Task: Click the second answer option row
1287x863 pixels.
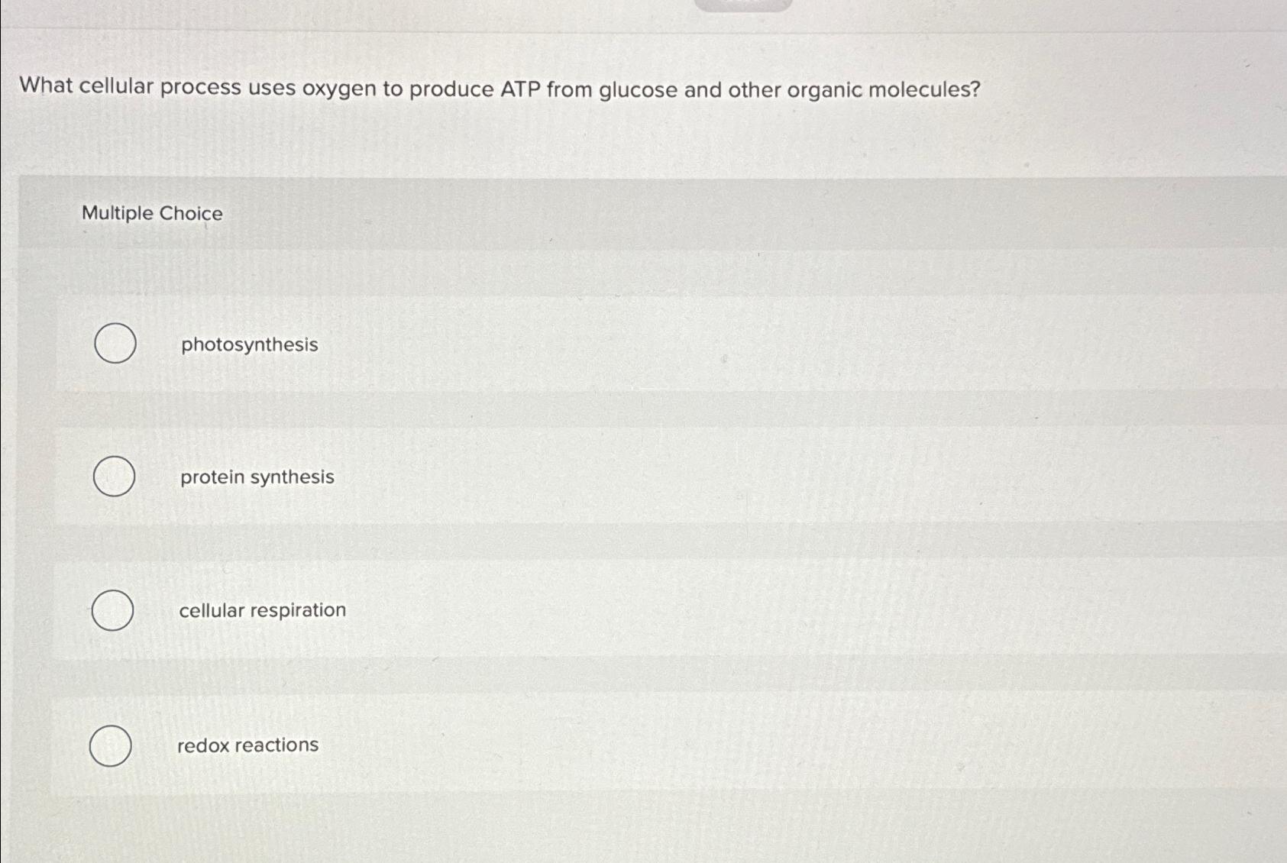Action: click(x=535, y=477)
